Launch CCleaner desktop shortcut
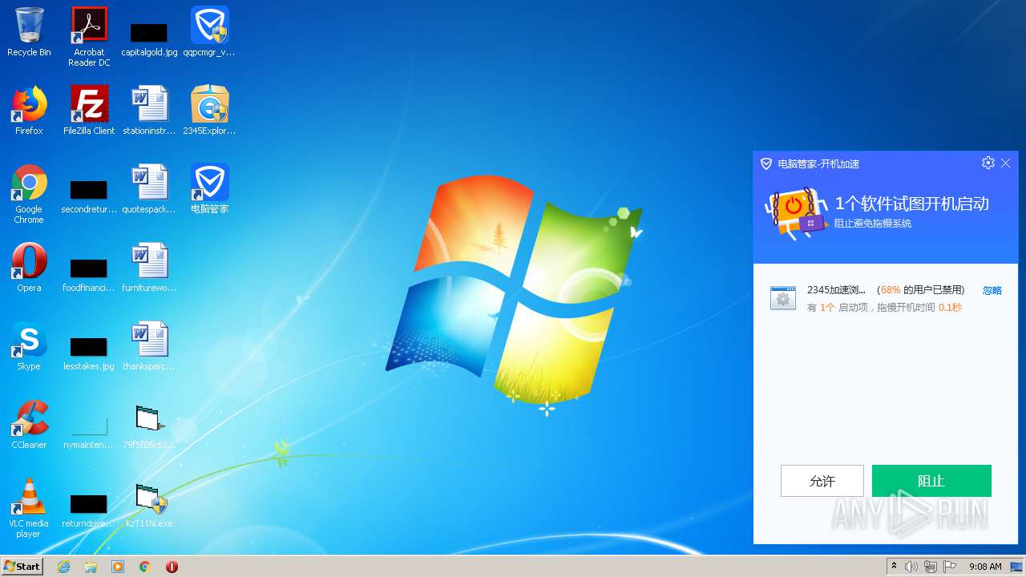Image resolution: width=1026 pixels, height=577 pixels. (x=29, y=425)
